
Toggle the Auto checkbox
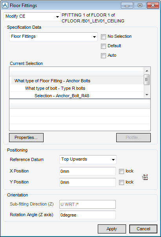[x=103, y=56]
